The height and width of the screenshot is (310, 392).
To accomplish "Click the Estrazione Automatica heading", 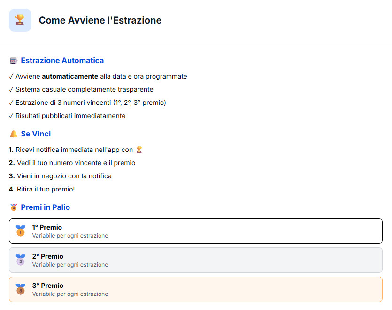I will (x=62, y=60).
